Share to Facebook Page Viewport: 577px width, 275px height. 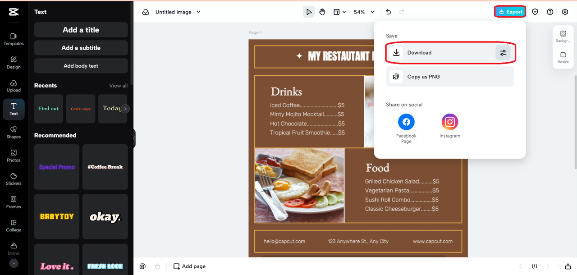pyautogui.click(x=406, y=128)
